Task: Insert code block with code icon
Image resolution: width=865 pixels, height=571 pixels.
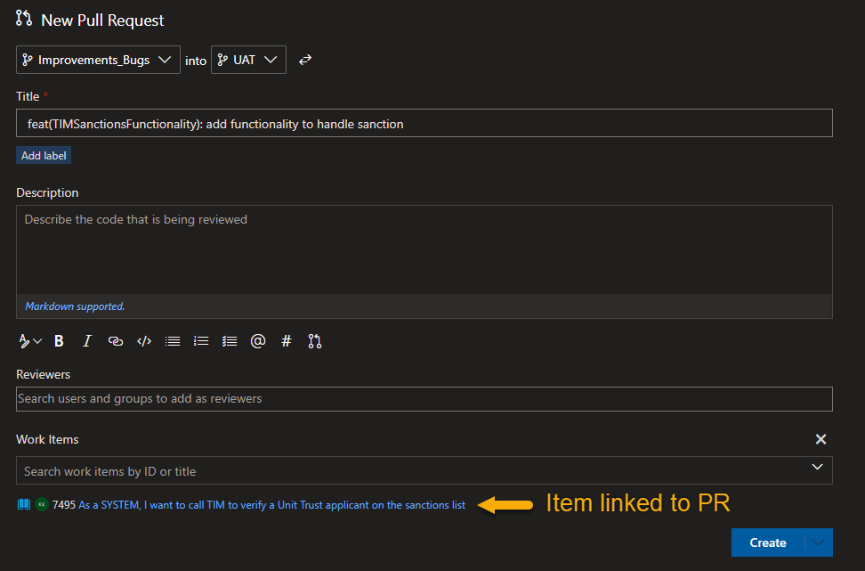Action: click(144, 340)
